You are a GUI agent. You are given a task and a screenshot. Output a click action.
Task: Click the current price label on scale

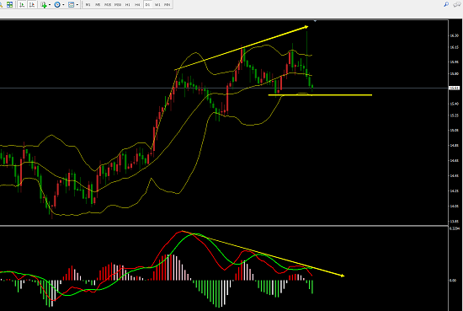(454, 88)
